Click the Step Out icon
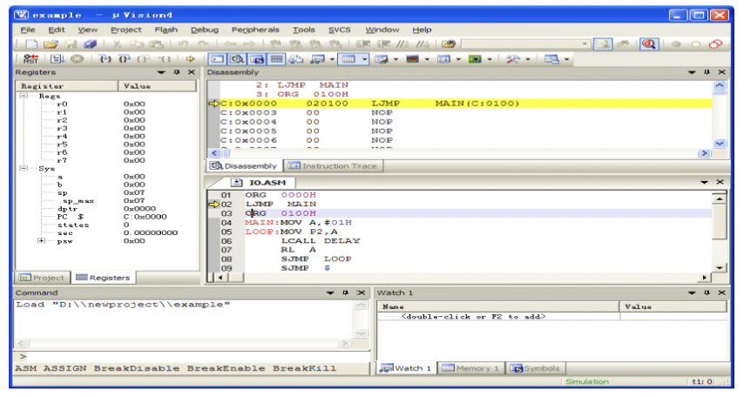 [143, 59]
